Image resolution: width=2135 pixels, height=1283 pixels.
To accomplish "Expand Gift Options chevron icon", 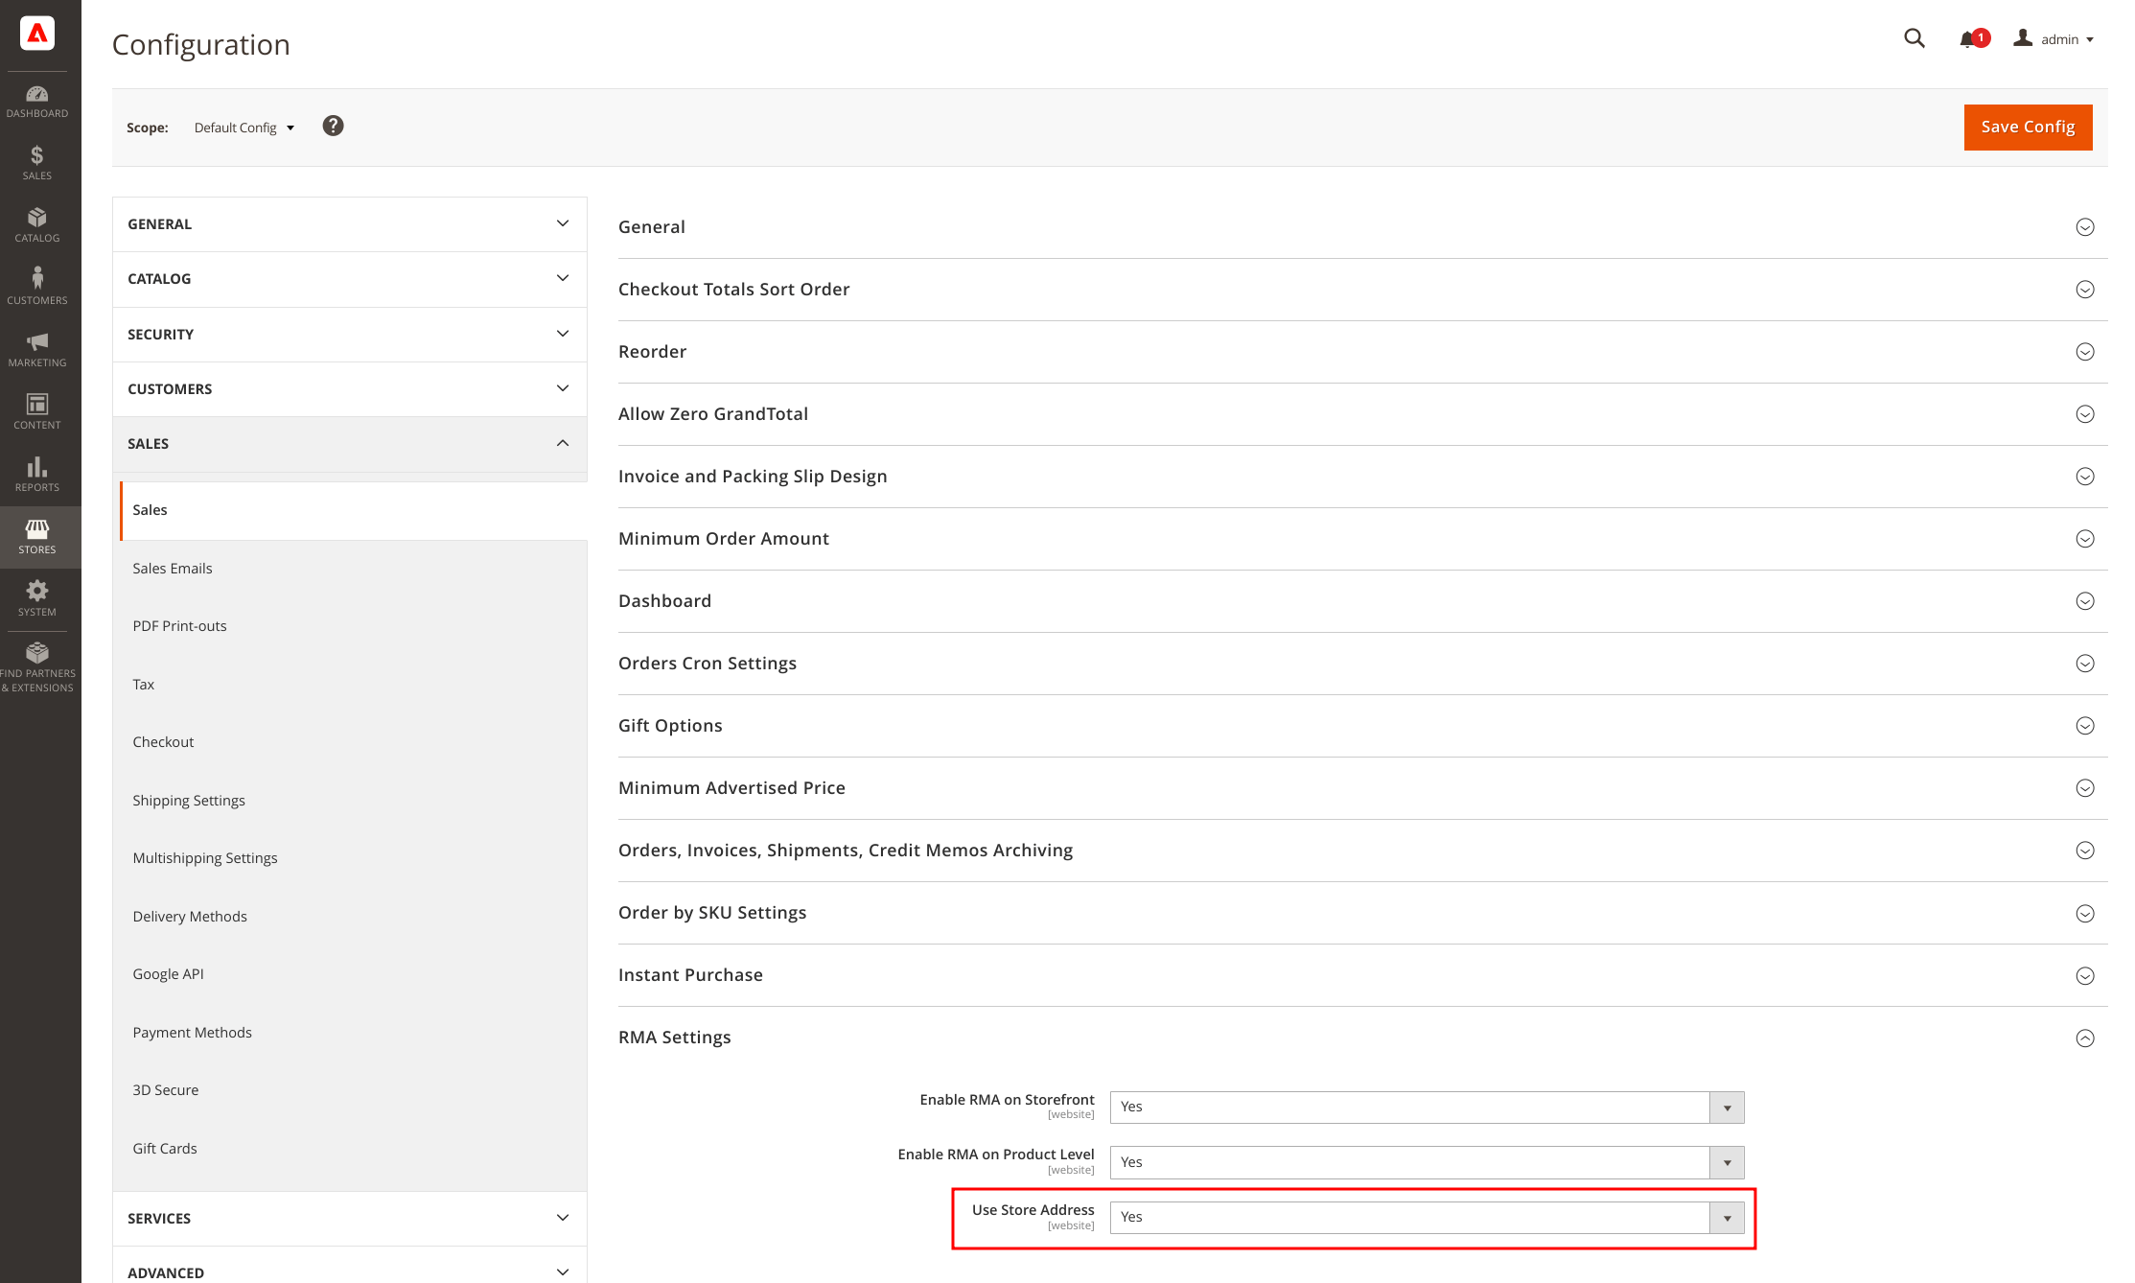I will tap(2084, 726).
